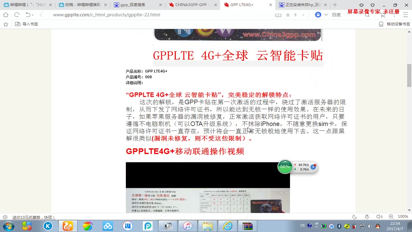Expand the arrow beside the lightning icon
The height and width of the screenshot is (232, 412).
pyautogui.click(x=304, y=15)
